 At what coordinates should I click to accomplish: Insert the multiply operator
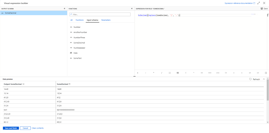154,73
